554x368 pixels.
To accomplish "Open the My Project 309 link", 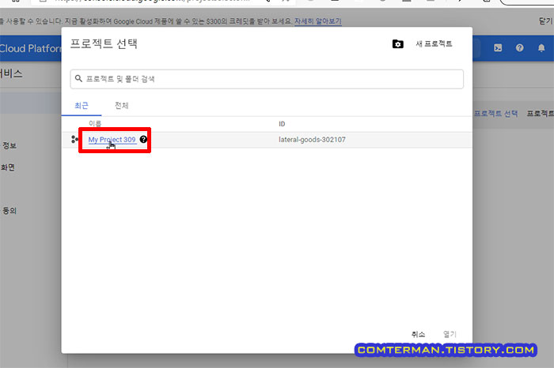I will (112, 140).
